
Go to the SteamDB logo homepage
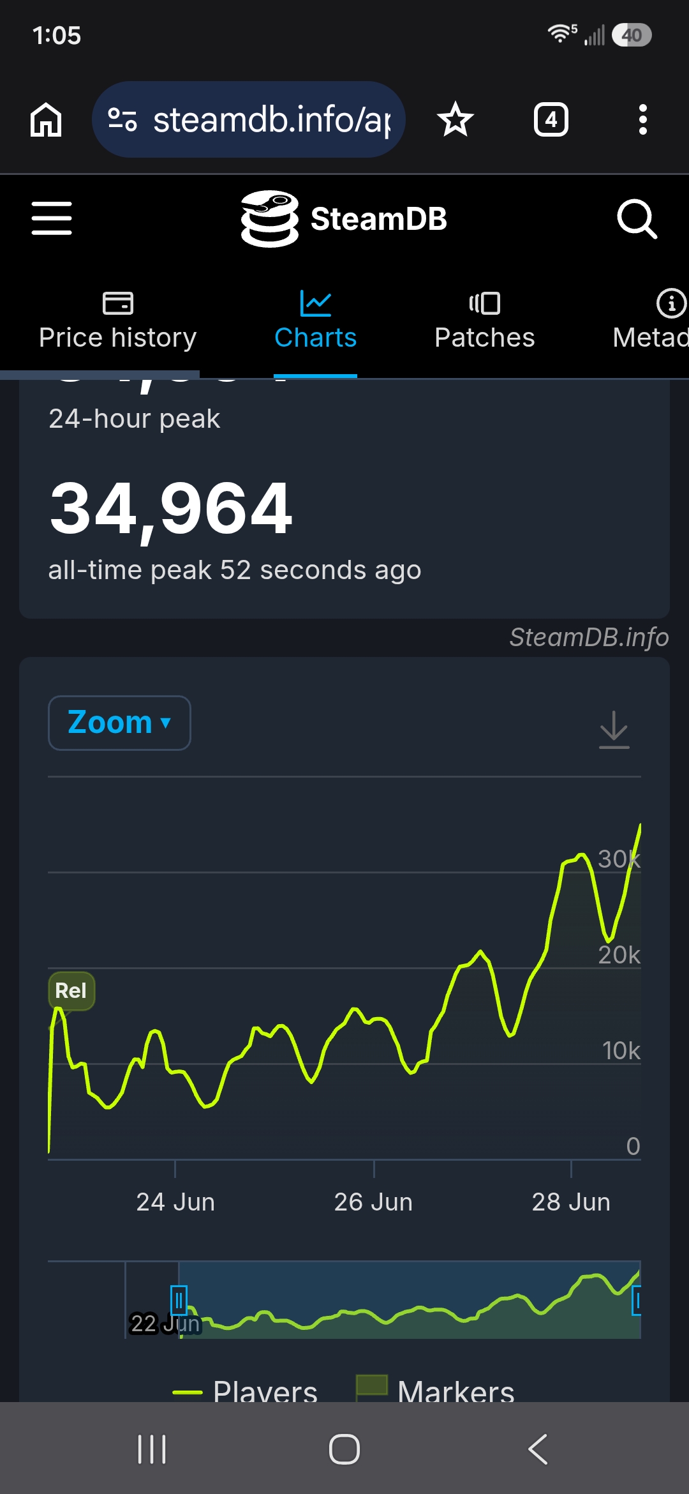pyautogui.click(x=344, y=218)
